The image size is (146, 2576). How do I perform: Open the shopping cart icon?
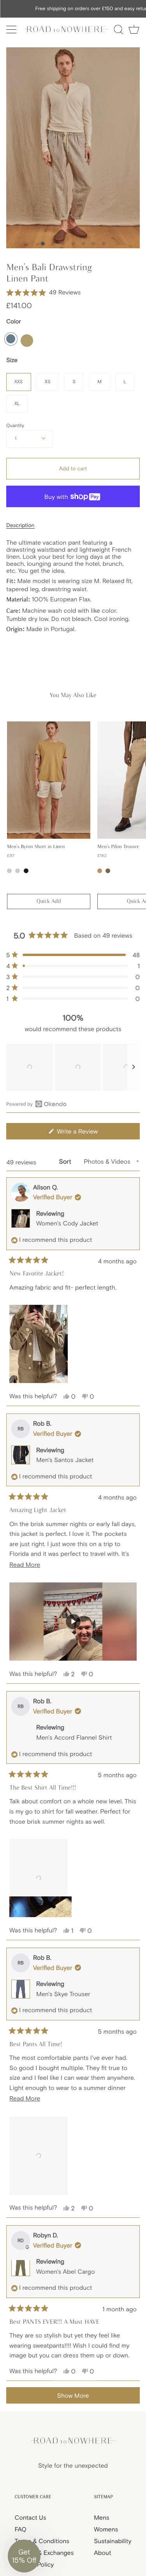point(134,30)
